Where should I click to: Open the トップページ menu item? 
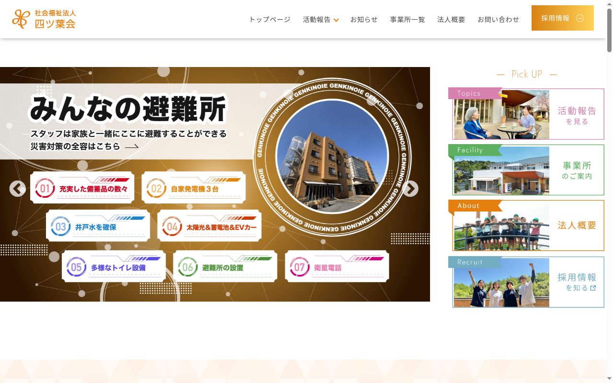point(270,20)
